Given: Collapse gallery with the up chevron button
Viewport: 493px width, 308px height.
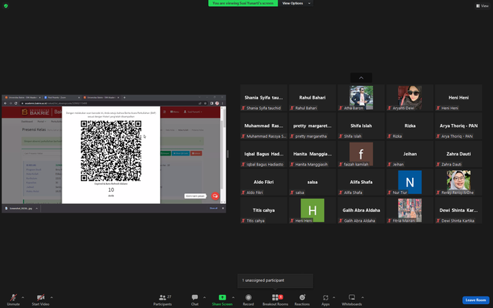Looking at the screenshot, I should click(361, 78).
